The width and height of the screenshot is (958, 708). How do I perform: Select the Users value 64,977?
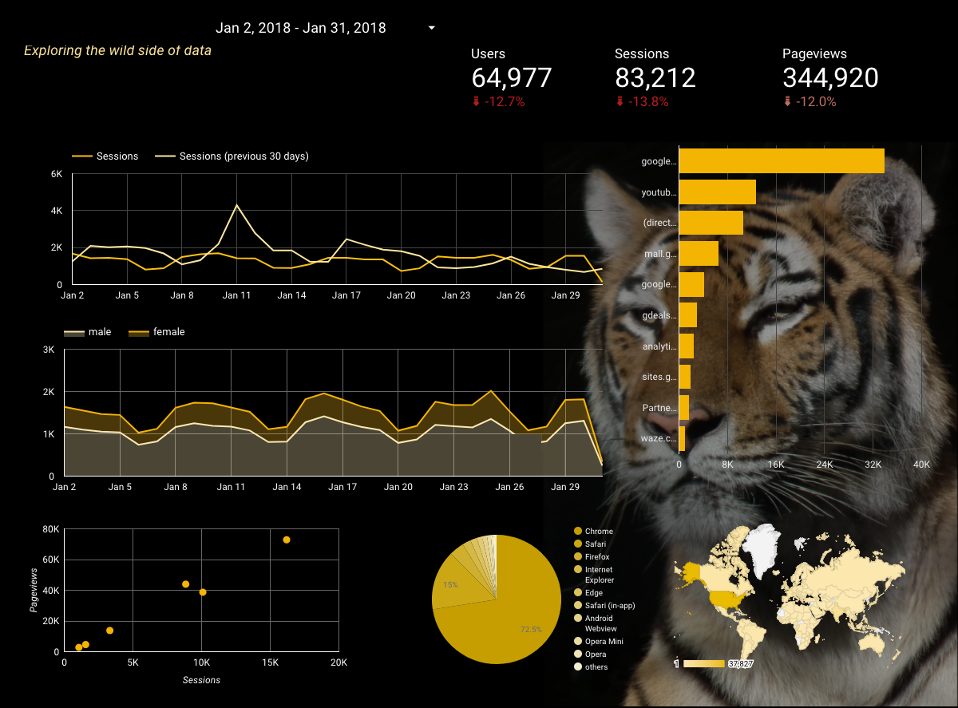pos(512,78)
